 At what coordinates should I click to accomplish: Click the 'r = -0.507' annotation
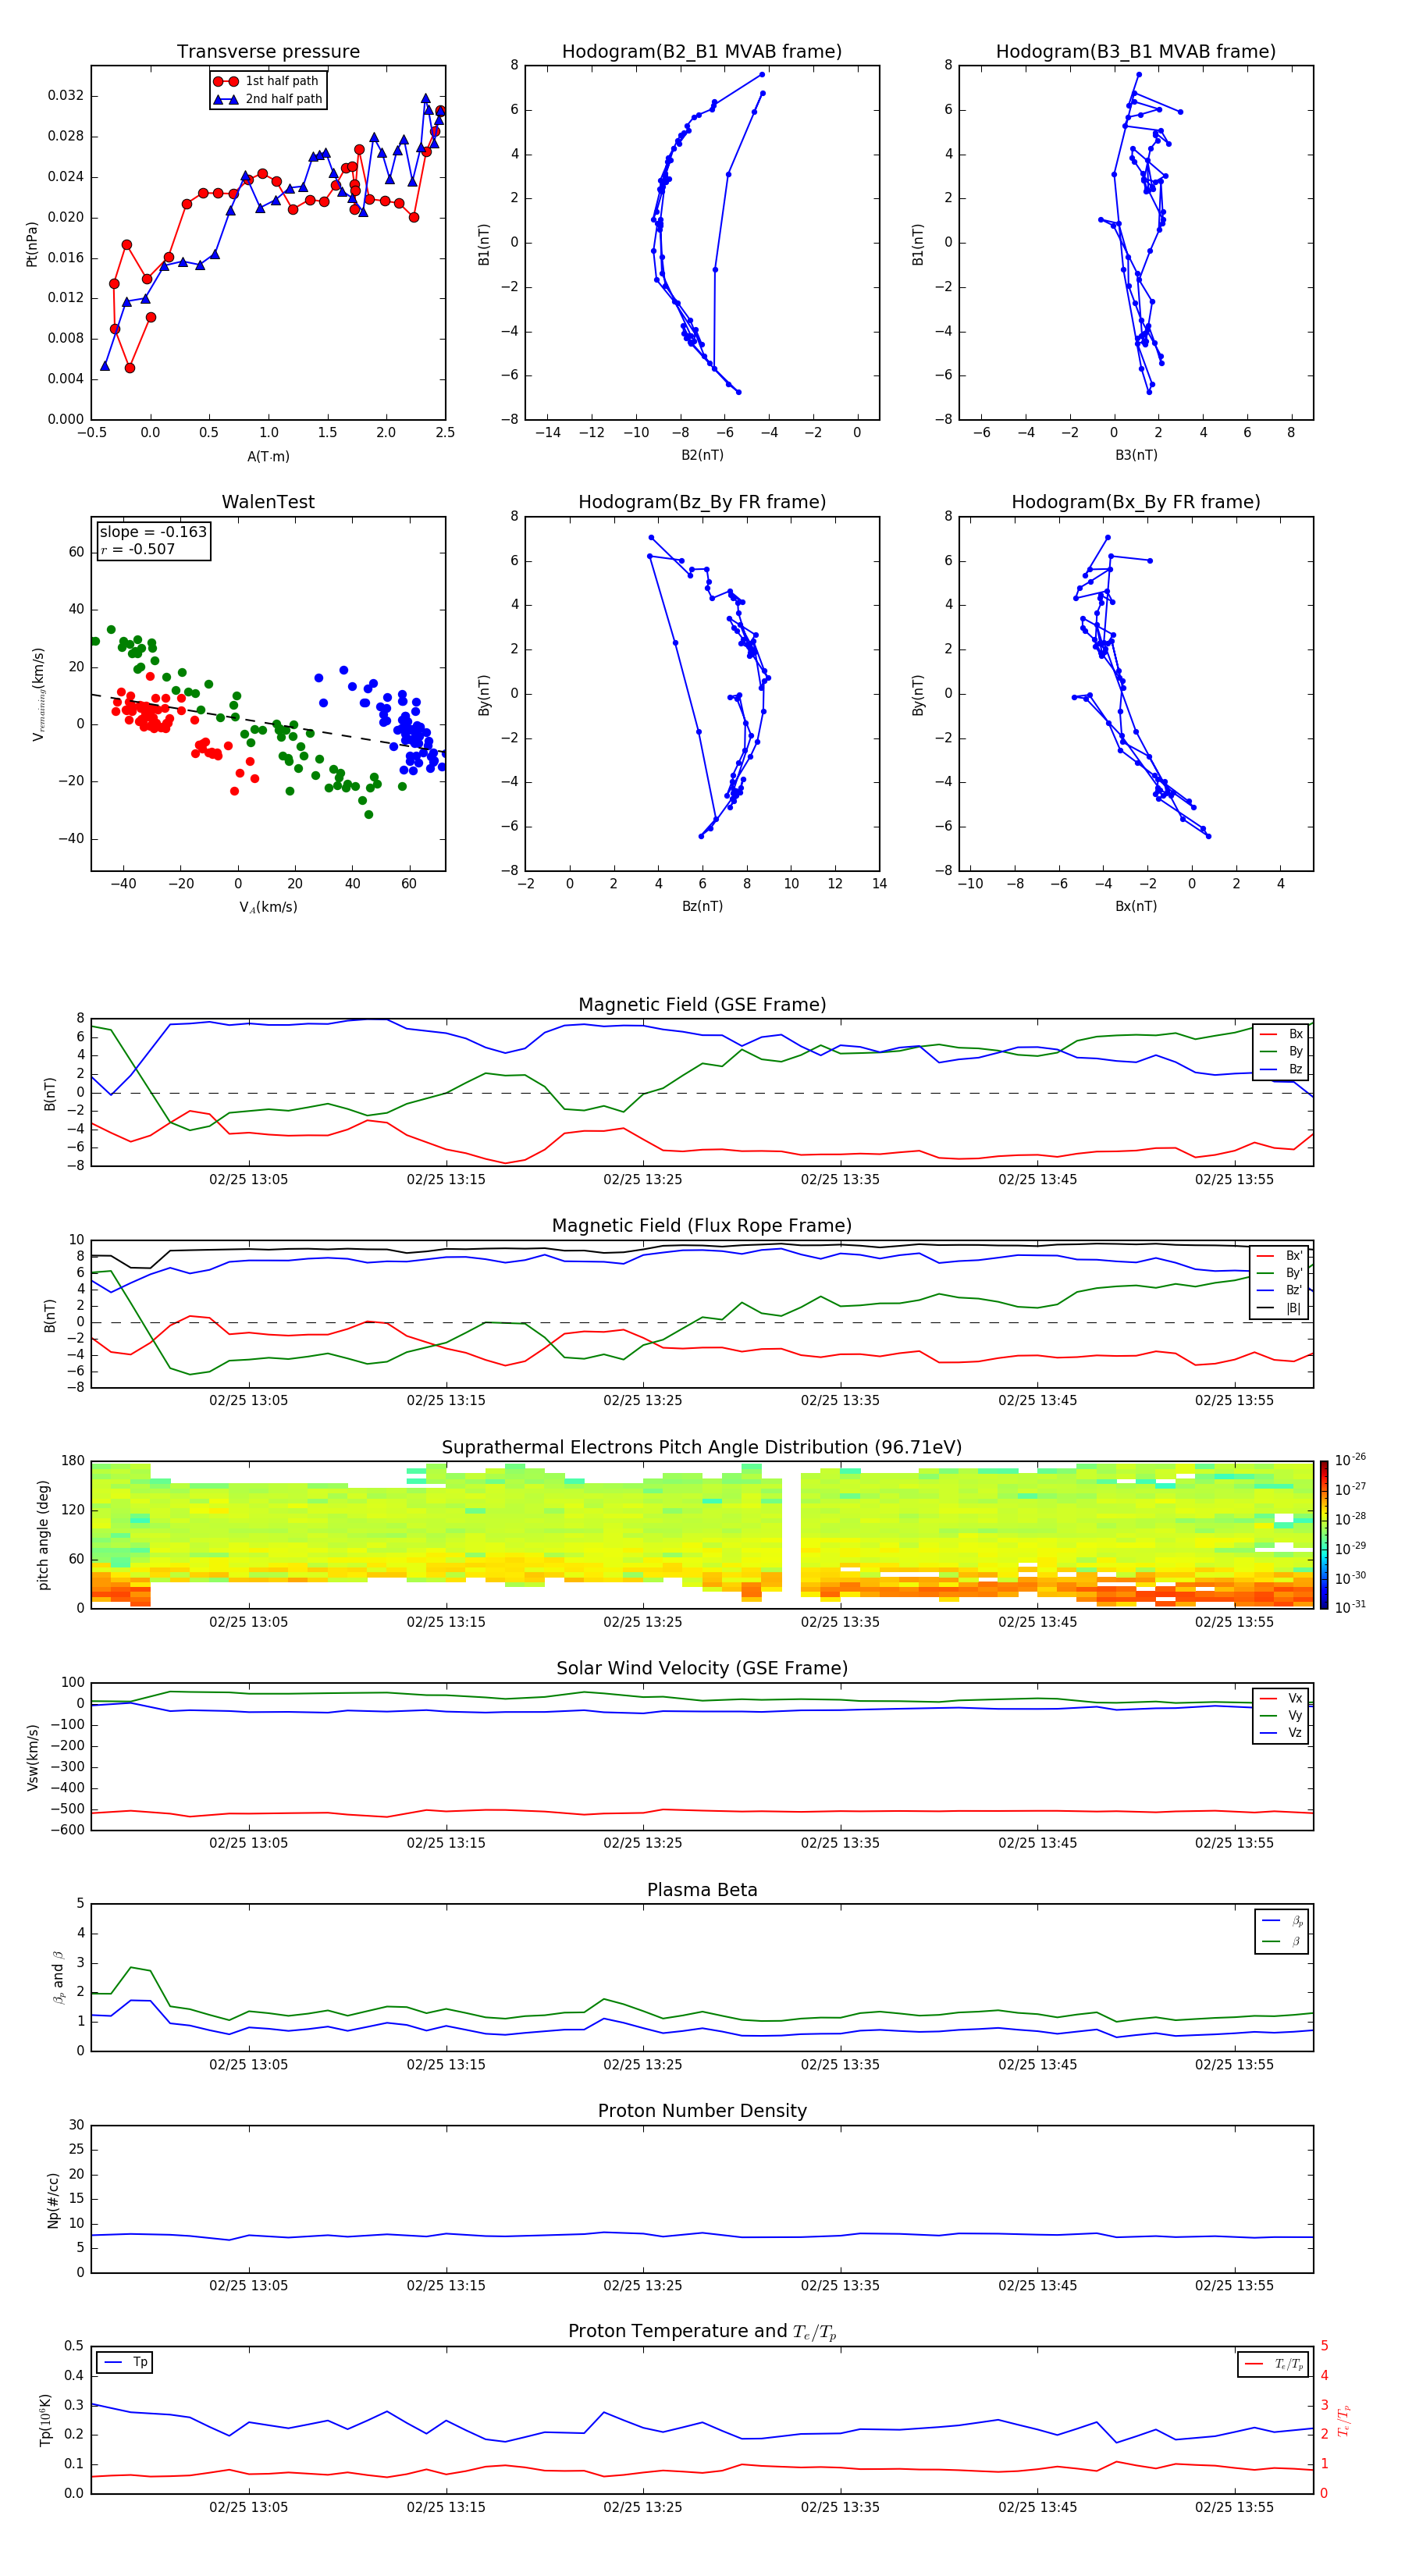pos(138,549)
